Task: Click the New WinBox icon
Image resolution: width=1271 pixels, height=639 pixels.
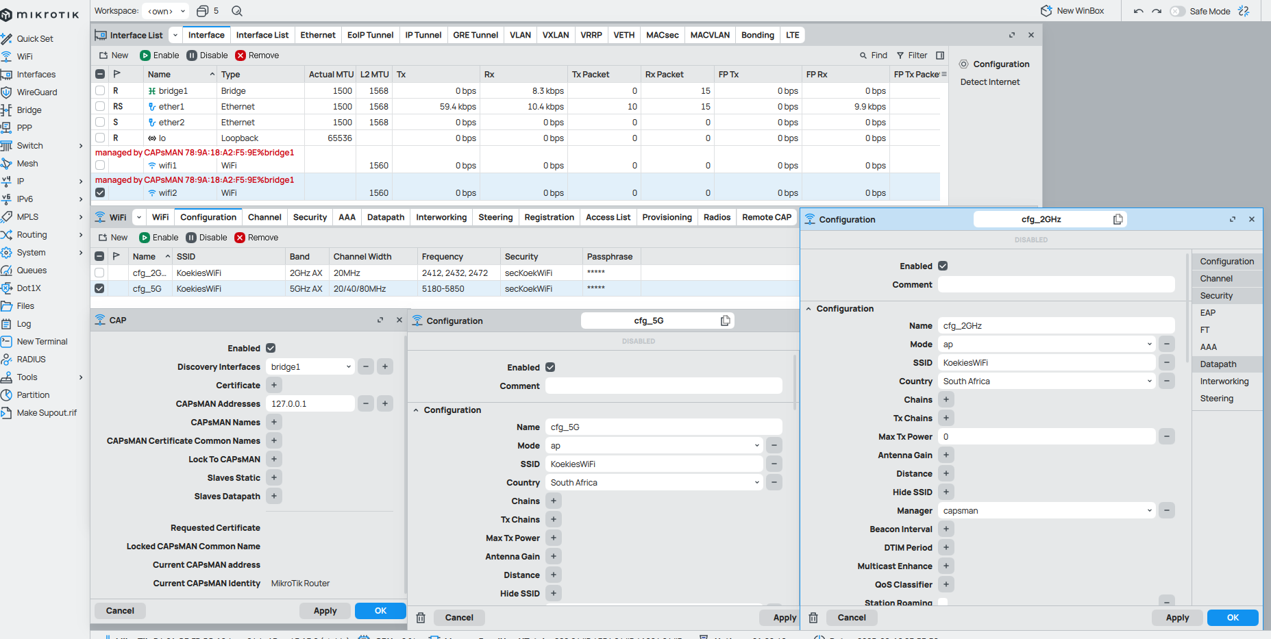Action: tap(1046, 11)
